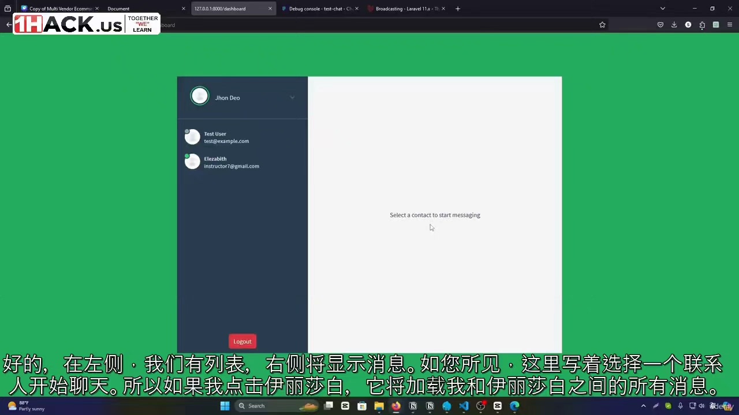The width and height of the screenshot is (739, 415).
Task: Bookmark this page with the star icon
Action: click(x=602, y=25)
